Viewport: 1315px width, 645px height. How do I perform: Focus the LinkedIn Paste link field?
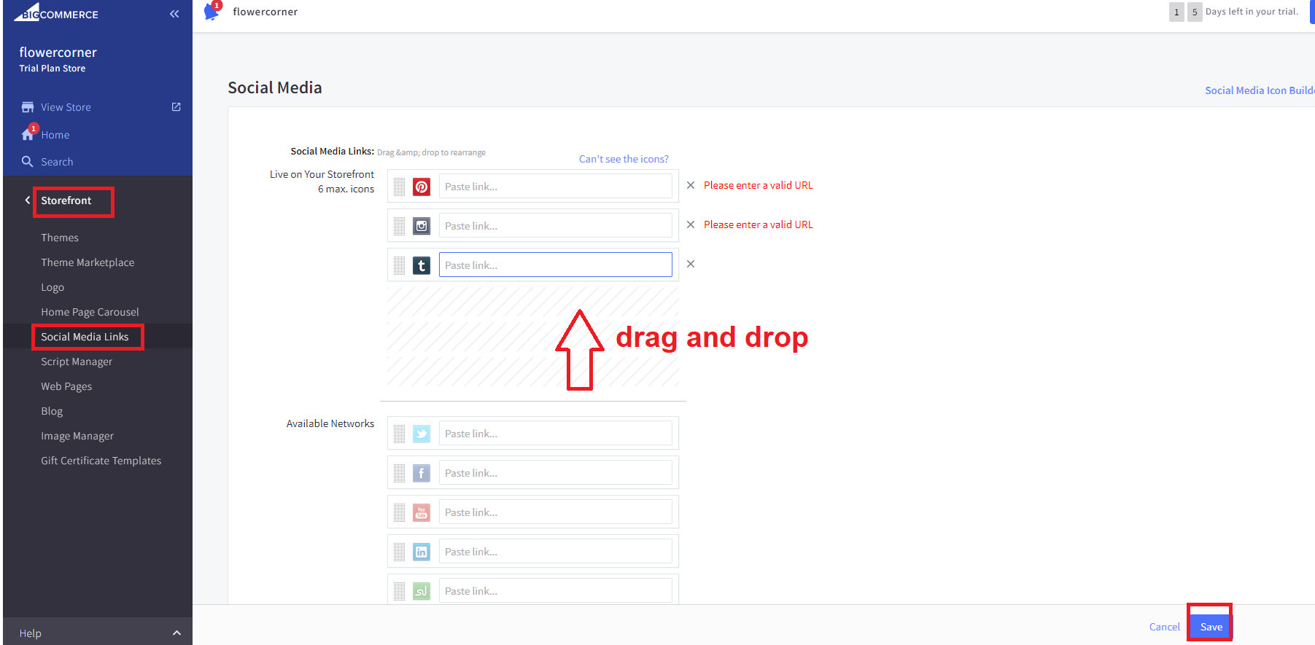pos(556,552)
